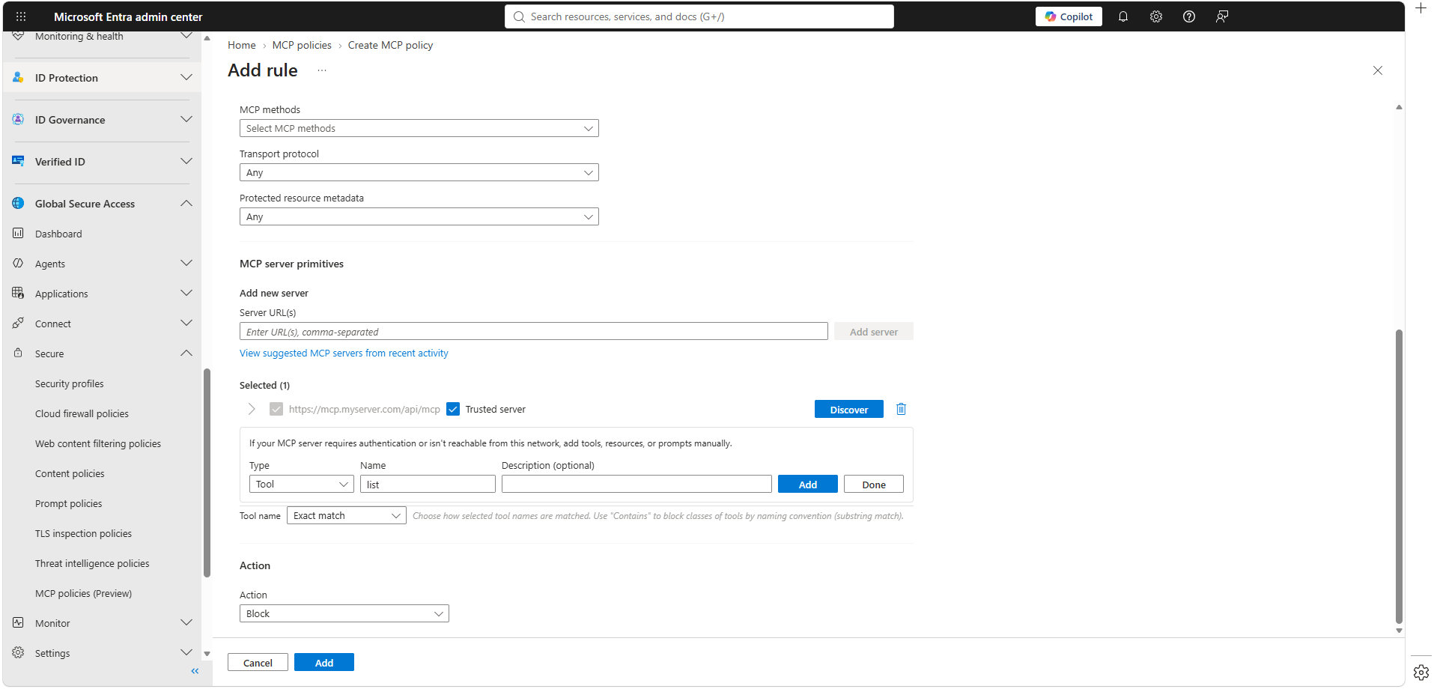Open the more options ellipsis next to Add rule
This screenshot has width=1437, height=689.
pos(322,70)
